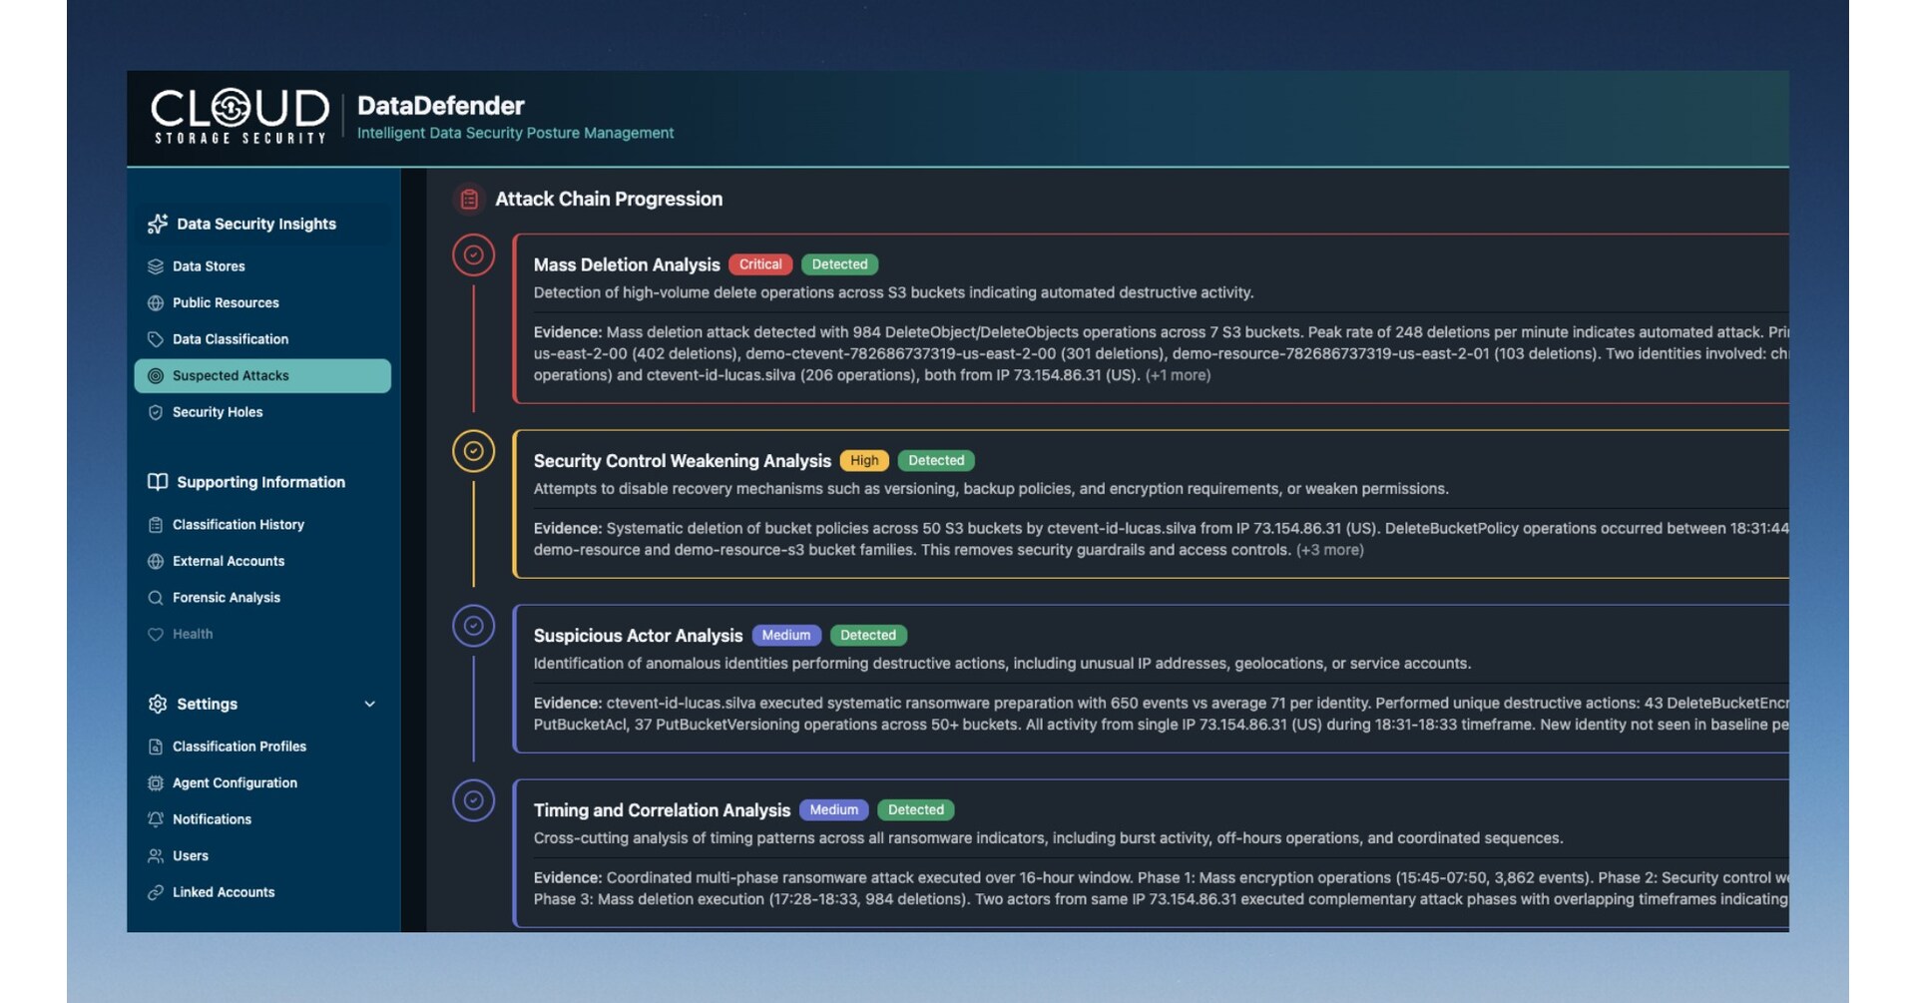The height and width of the screenshot is (1003, 1916).
Task: Click the Linked Accounts chain icon
Action: 156,892
